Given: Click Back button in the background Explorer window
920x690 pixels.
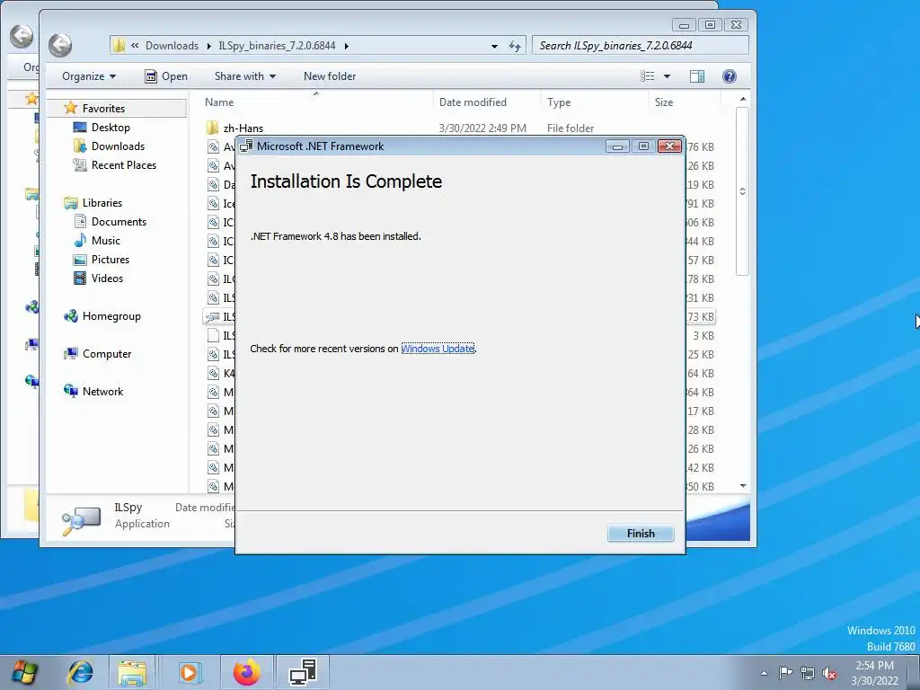Looking at the screenshot, I should coord(22,36).
